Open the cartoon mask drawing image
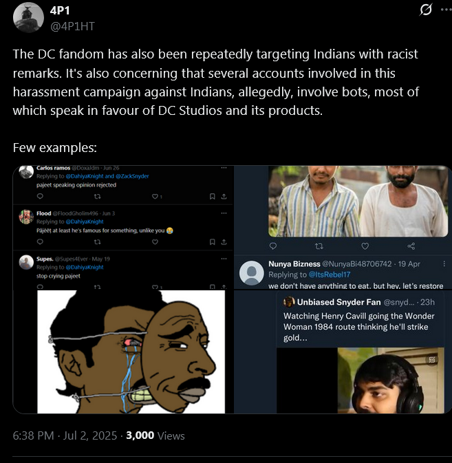The height and width of the screenshot is (463, 452). click(131, 351)
